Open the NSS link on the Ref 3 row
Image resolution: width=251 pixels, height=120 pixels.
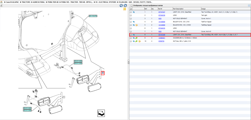click(160, 19)
